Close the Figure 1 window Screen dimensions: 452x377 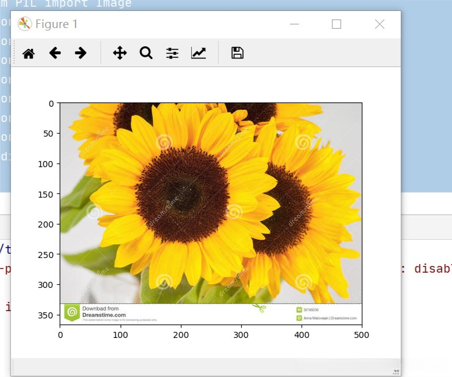pos(380,24)
